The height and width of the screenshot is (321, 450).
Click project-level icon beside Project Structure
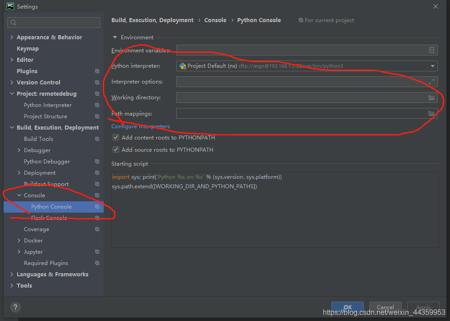[x=97, y=116]
